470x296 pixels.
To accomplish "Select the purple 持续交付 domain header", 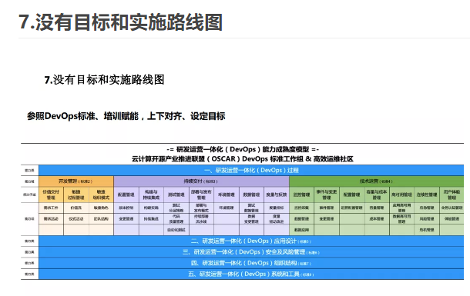I will point(201,181).
